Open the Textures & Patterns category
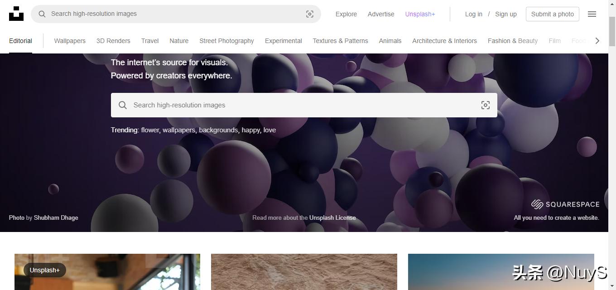The width and height of the screenshot is (616, 290). 340,41
